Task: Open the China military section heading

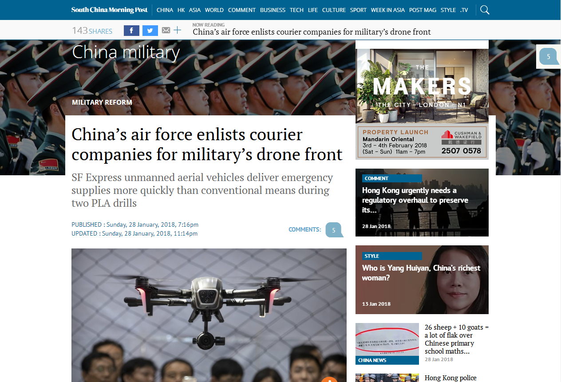Action: click(126, 52)
